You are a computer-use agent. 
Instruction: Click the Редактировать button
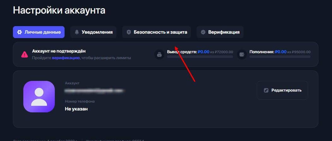tap(283, 90)
